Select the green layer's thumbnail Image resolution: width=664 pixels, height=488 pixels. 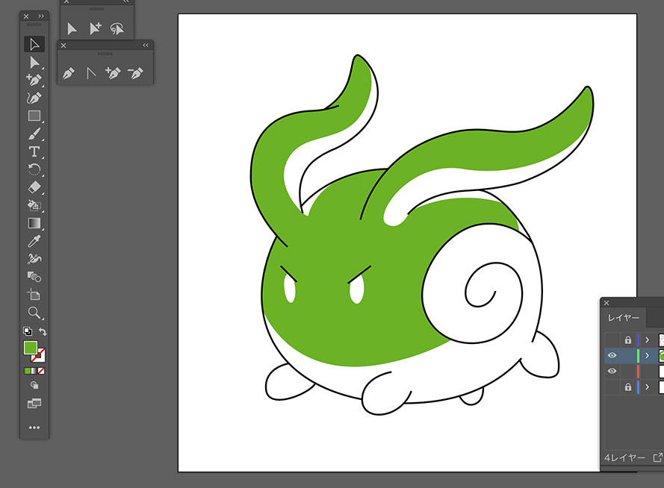point(662,356)
